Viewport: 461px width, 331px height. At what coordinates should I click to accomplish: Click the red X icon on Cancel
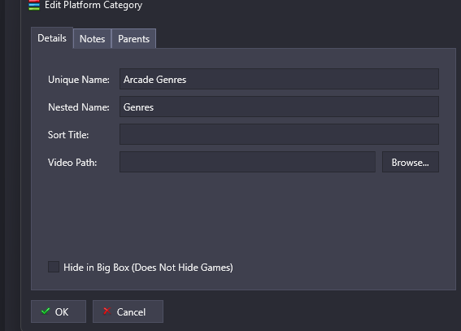107,311
